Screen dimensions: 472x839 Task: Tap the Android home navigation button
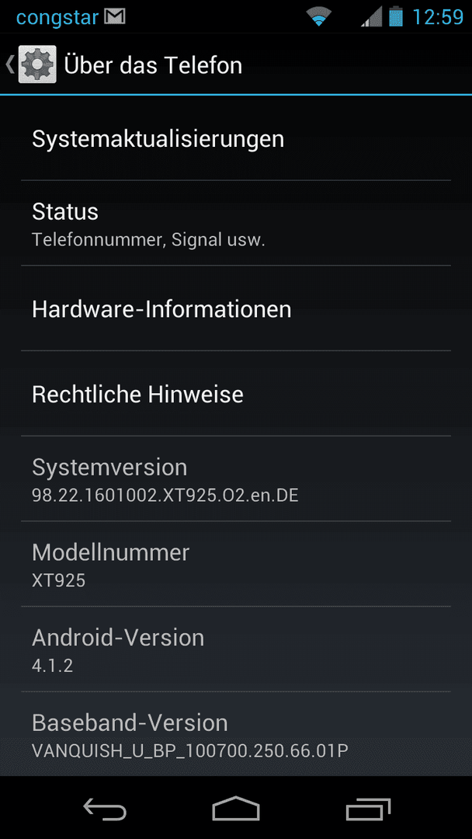coord(236,808)
